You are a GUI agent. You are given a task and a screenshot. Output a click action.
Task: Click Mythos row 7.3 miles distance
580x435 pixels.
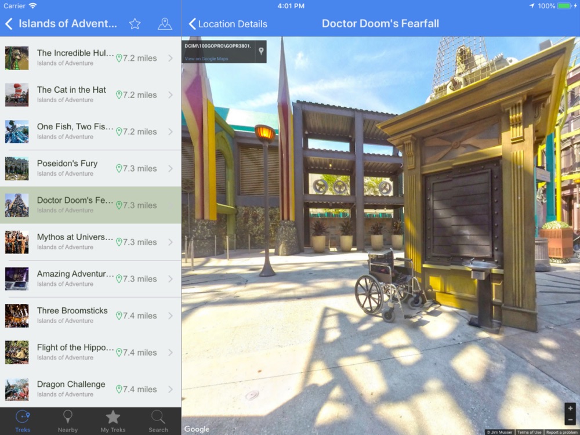pos(140,242)
